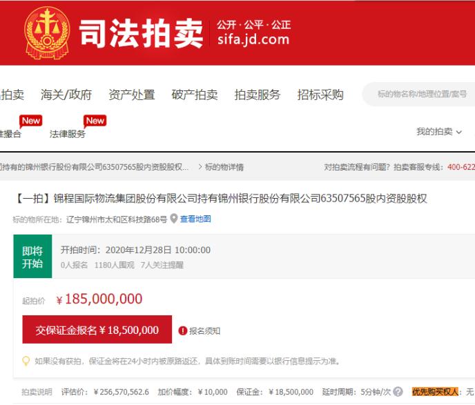This screenshot has width=475, height=405.
Task: Click the 法律服务 link
Action: 68,135
